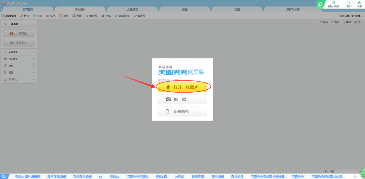365x179 pixels.
Task: Expand the 旋转 section
Action: (x=19, y=66)
